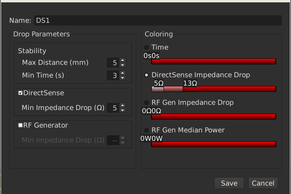Viewport: 291px width, 194px height.
Task: Select the Time coloring radio button
Action: [147, 48]
